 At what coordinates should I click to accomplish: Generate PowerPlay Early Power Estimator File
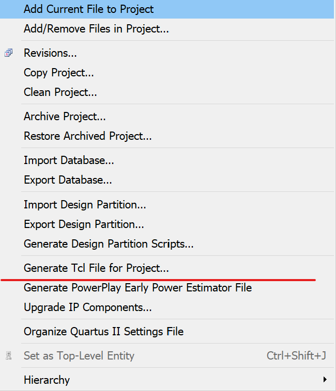138,288
